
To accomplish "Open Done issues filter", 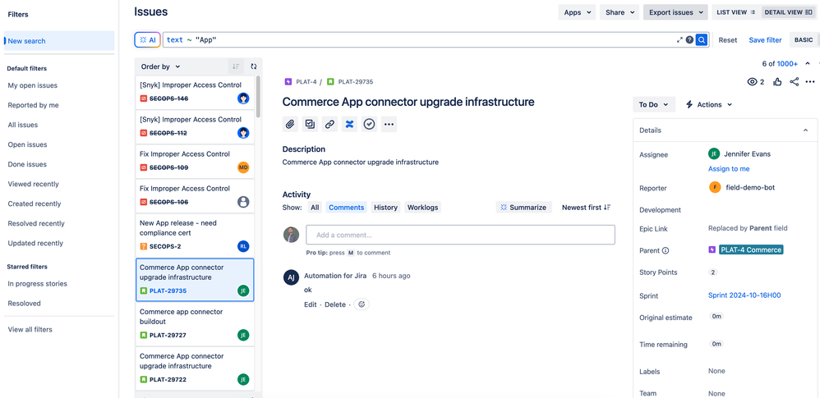I will click(x=26, y=164).
